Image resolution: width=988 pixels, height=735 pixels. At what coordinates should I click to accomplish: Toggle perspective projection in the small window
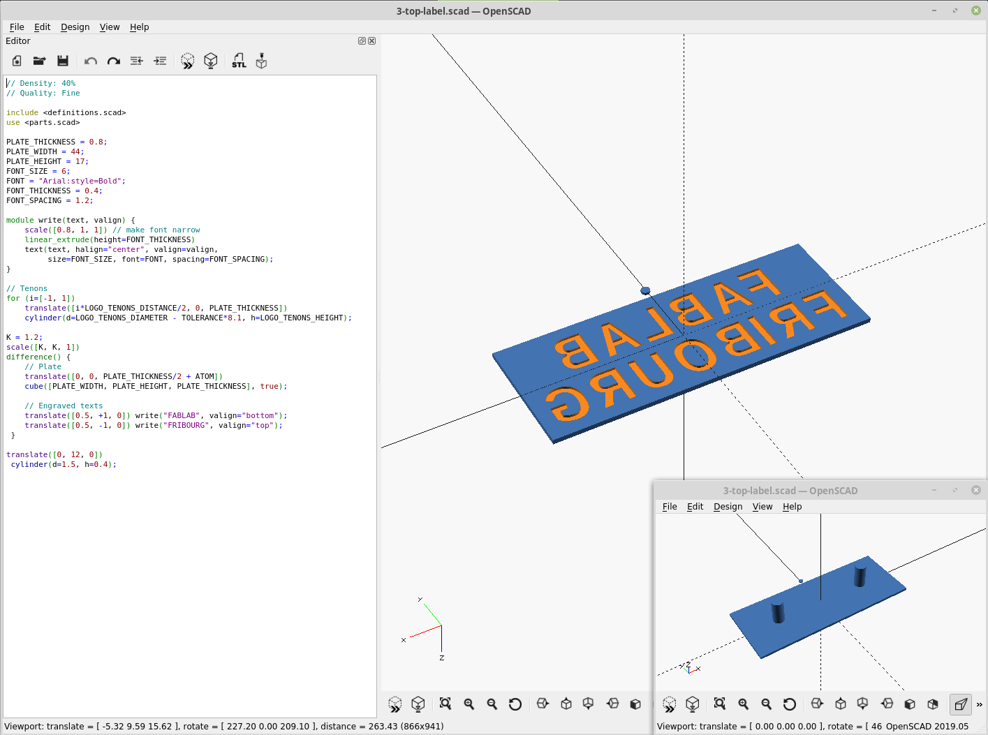tap(961, 704)
